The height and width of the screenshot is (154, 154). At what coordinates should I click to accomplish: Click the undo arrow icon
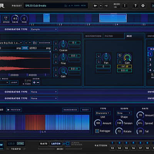[95, 6]
